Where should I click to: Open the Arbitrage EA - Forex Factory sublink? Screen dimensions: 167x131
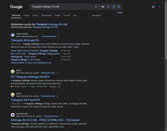click(23, 57)
